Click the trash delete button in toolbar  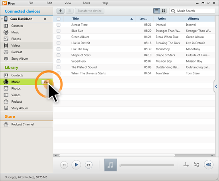pyautogui.click(x=70, y=11)
